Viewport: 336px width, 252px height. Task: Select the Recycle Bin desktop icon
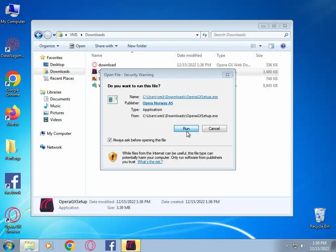[320, 218]
